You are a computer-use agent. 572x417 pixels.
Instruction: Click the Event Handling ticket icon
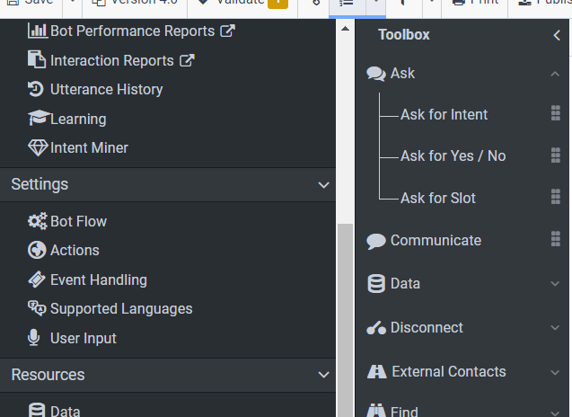pos(37,279)
